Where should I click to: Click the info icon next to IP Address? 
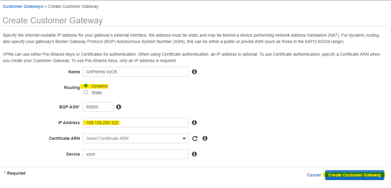pyautogui.click(x=194, y=123)
